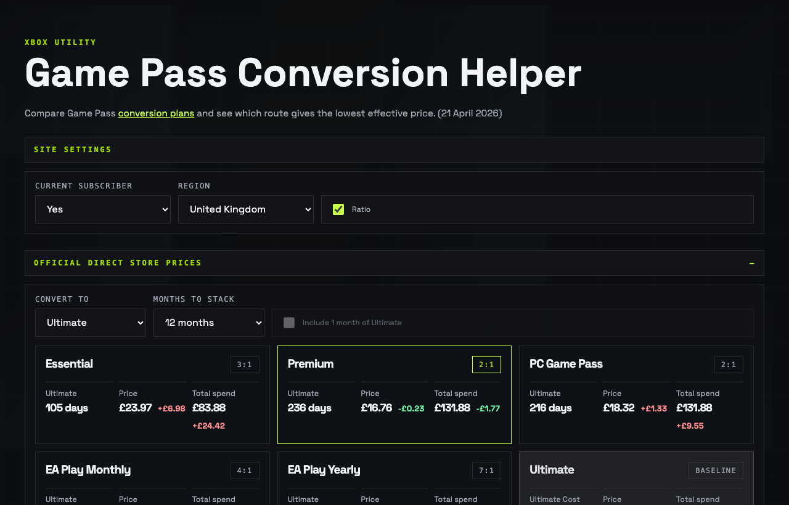Click the +£9.55 difference on PC Game Pass

click(690, 426)
